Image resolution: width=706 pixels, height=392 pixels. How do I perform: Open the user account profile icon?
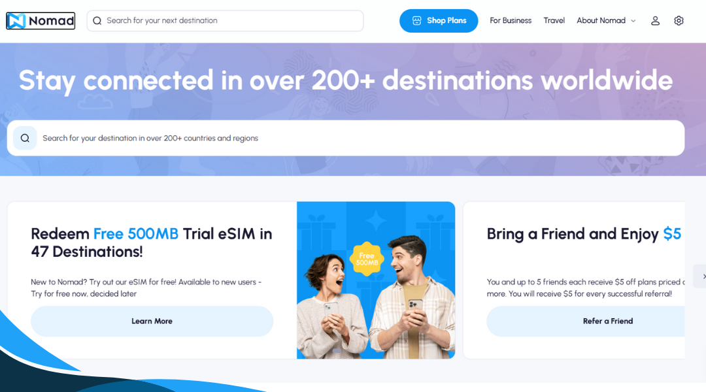click(x=655, y=21)
